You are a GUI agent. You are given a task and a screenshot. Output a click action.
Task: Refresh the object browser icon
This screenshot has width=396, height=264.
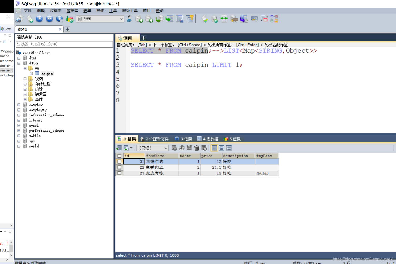70,19
